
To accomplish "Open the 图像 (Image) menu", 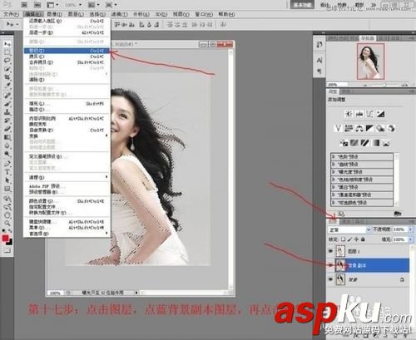I will [x=54, y=14].
